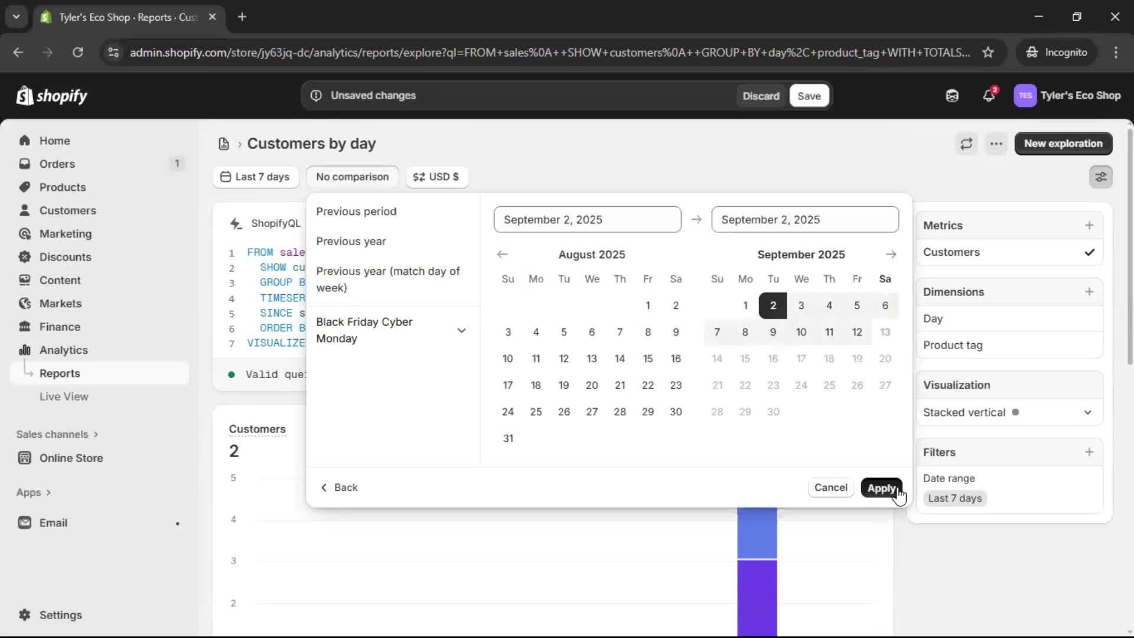Image resolution: width=1134 pixels, height=638 pixels.
Task: Open the Last 7 days date picker
Action: coord(255,177)
